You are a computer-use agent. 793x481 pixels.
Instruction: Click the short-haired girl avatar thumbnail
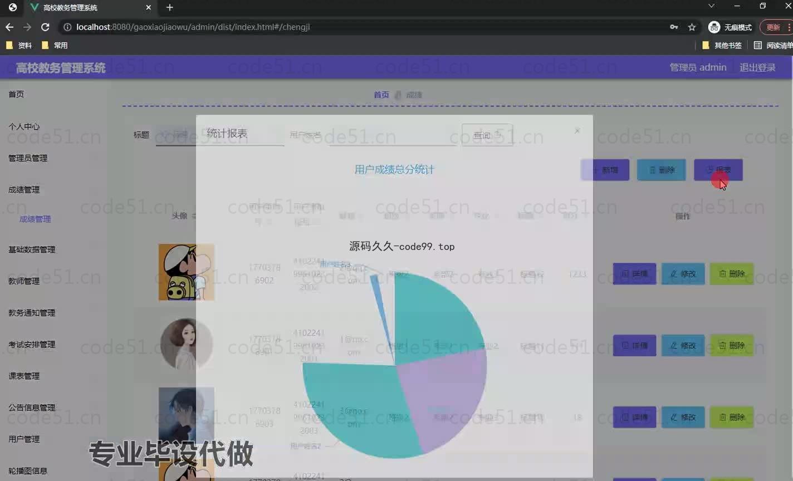[187, 345]
